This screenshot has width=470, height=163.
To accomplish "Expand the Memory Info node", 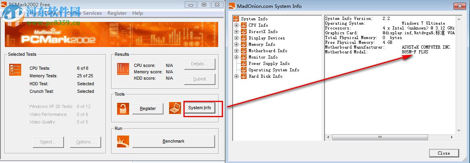I will pos(237,44).
